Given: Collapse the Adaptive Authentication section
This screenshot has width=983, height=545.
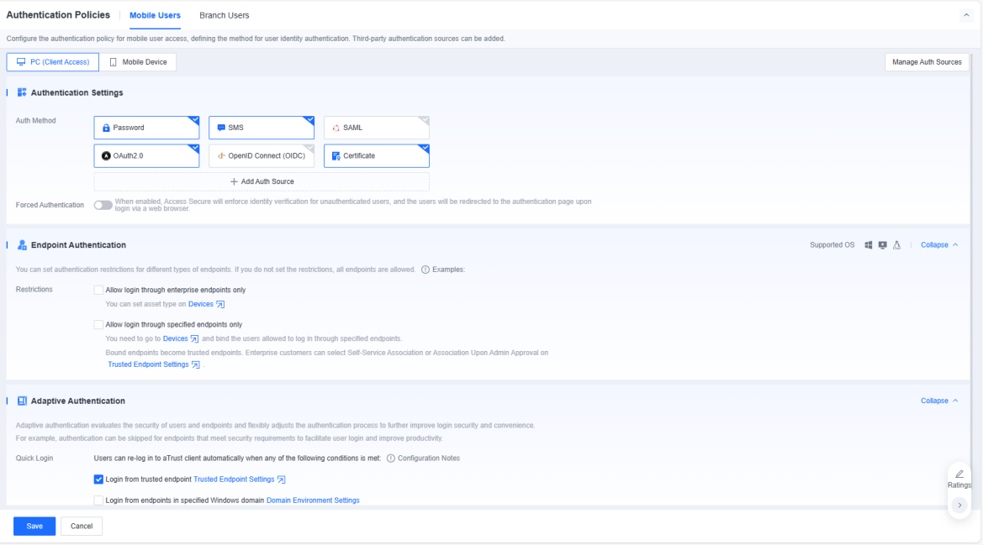Looking at the screenshot, I should pyautogui.click(x=939, y=401).
